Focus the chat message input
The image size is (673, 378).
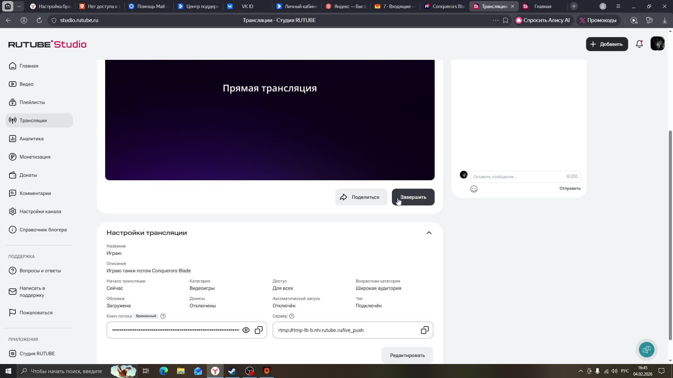tap(525, 176)
